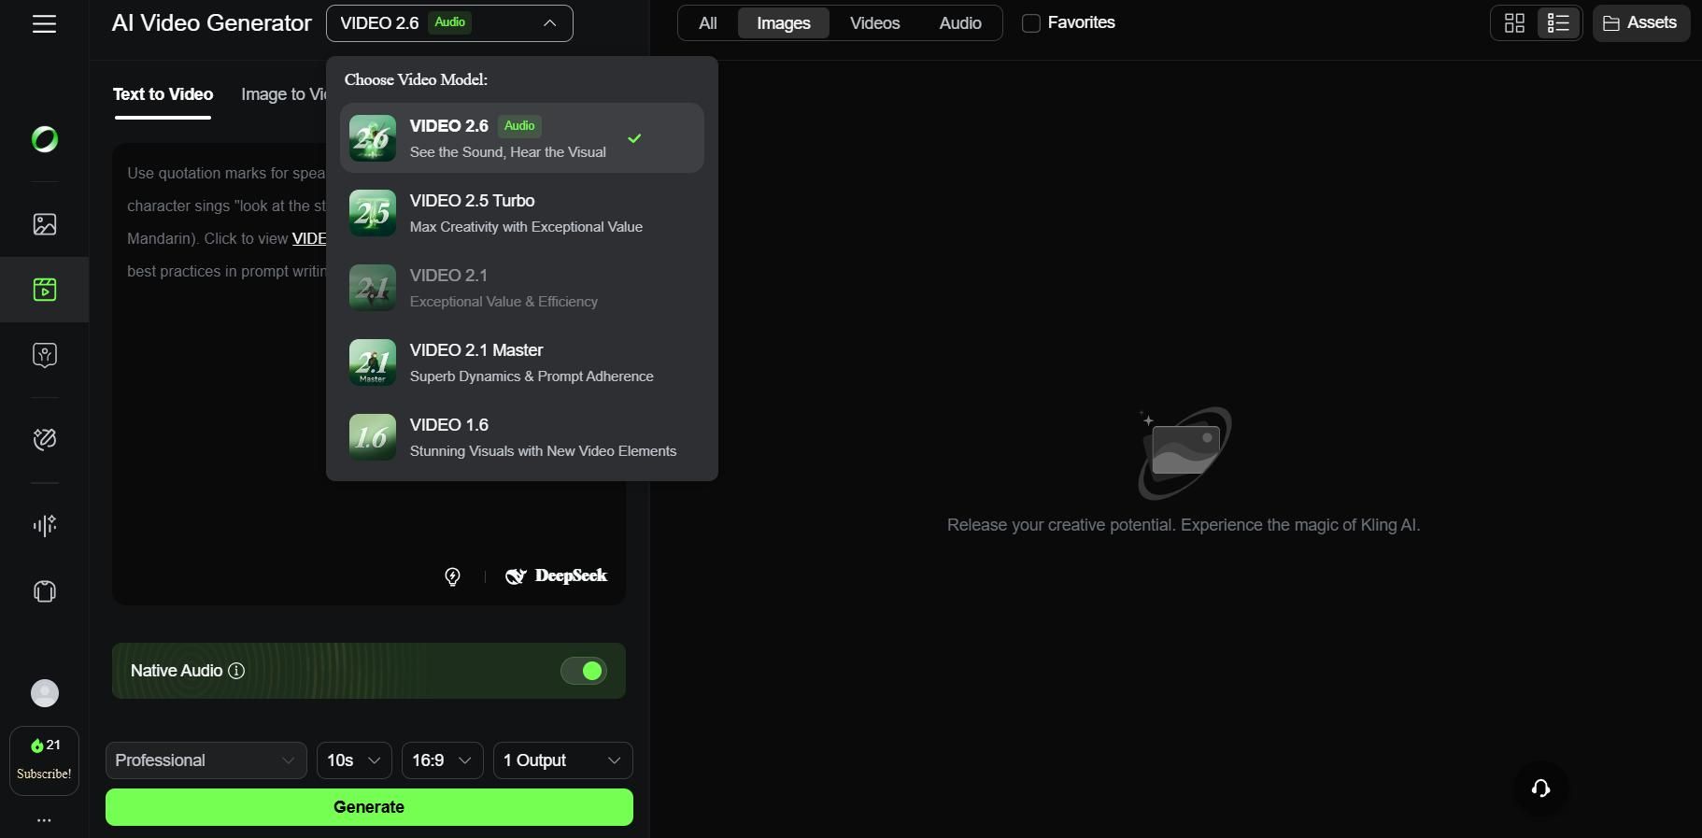Image resolution: width=1702 pixels, height=838 pixels.
Task: Turn off the Native Audio toggle
Action: click(x=584, y=671)
